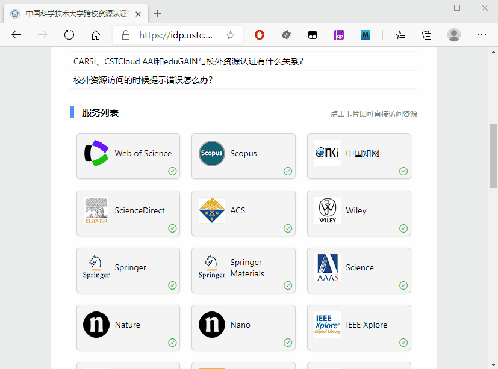Screen dimensions: 498x369
Task: Click the 点击卡片即可直接访问资源 hint text
Action: coord(374,114)
